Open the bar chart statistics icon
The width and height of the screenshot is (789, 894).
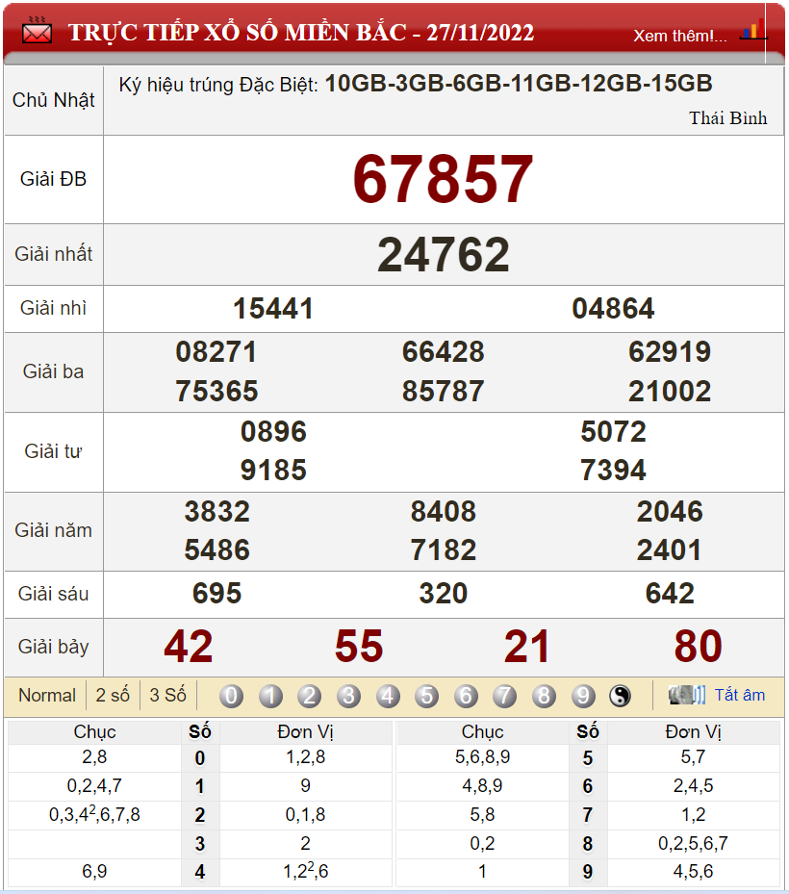click(752, 31)
